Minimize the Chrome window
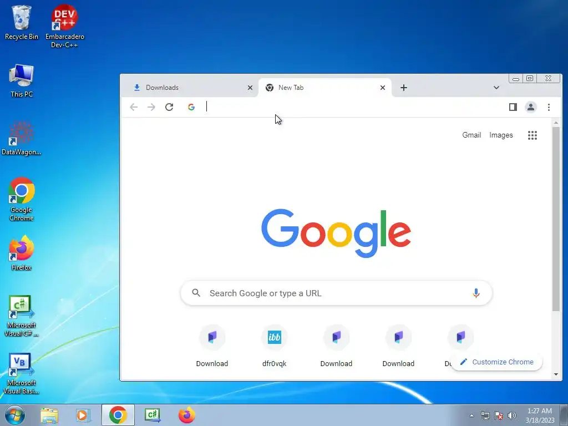This screenshot has height=426, width=568. click(x=515, y=79)
